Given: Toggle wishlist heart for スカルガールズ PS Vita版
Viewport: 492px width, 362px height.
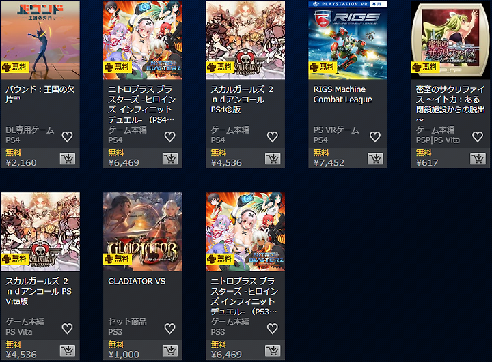Looking at the screenshot, I should coord(67,329).
